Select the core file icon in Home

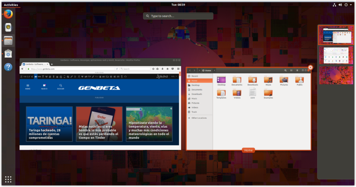pos(252,92)
